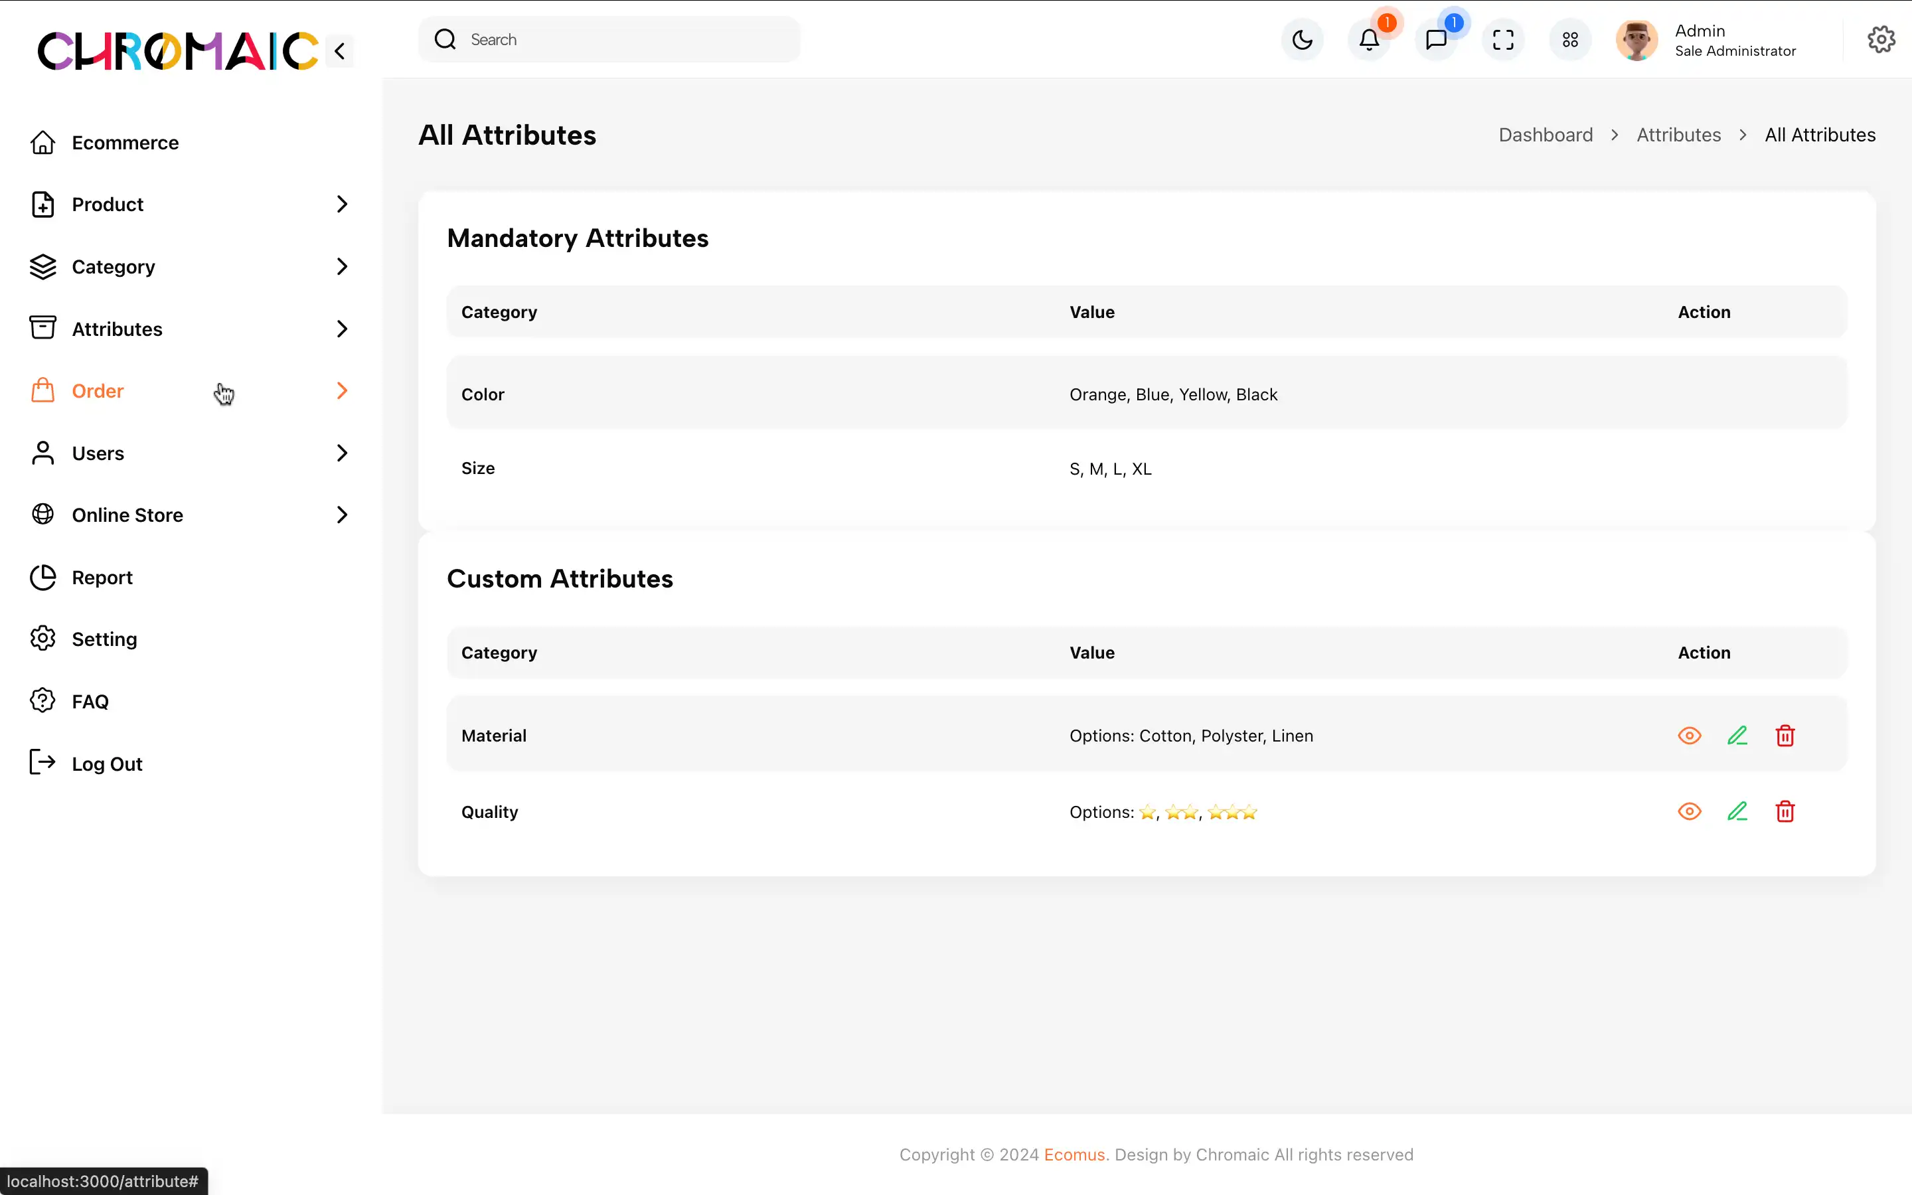View the Material attribute eye icon
This screenshot has width=1912, height=1195.
tap(1689, 736)
